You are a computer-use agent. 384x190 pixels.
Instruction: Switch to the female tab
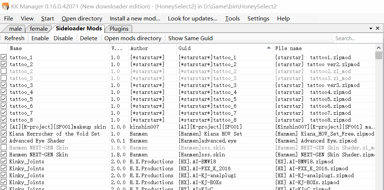pos(38,29)
